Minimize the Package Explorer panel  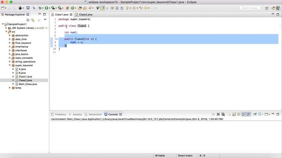(x=40, y=14)
